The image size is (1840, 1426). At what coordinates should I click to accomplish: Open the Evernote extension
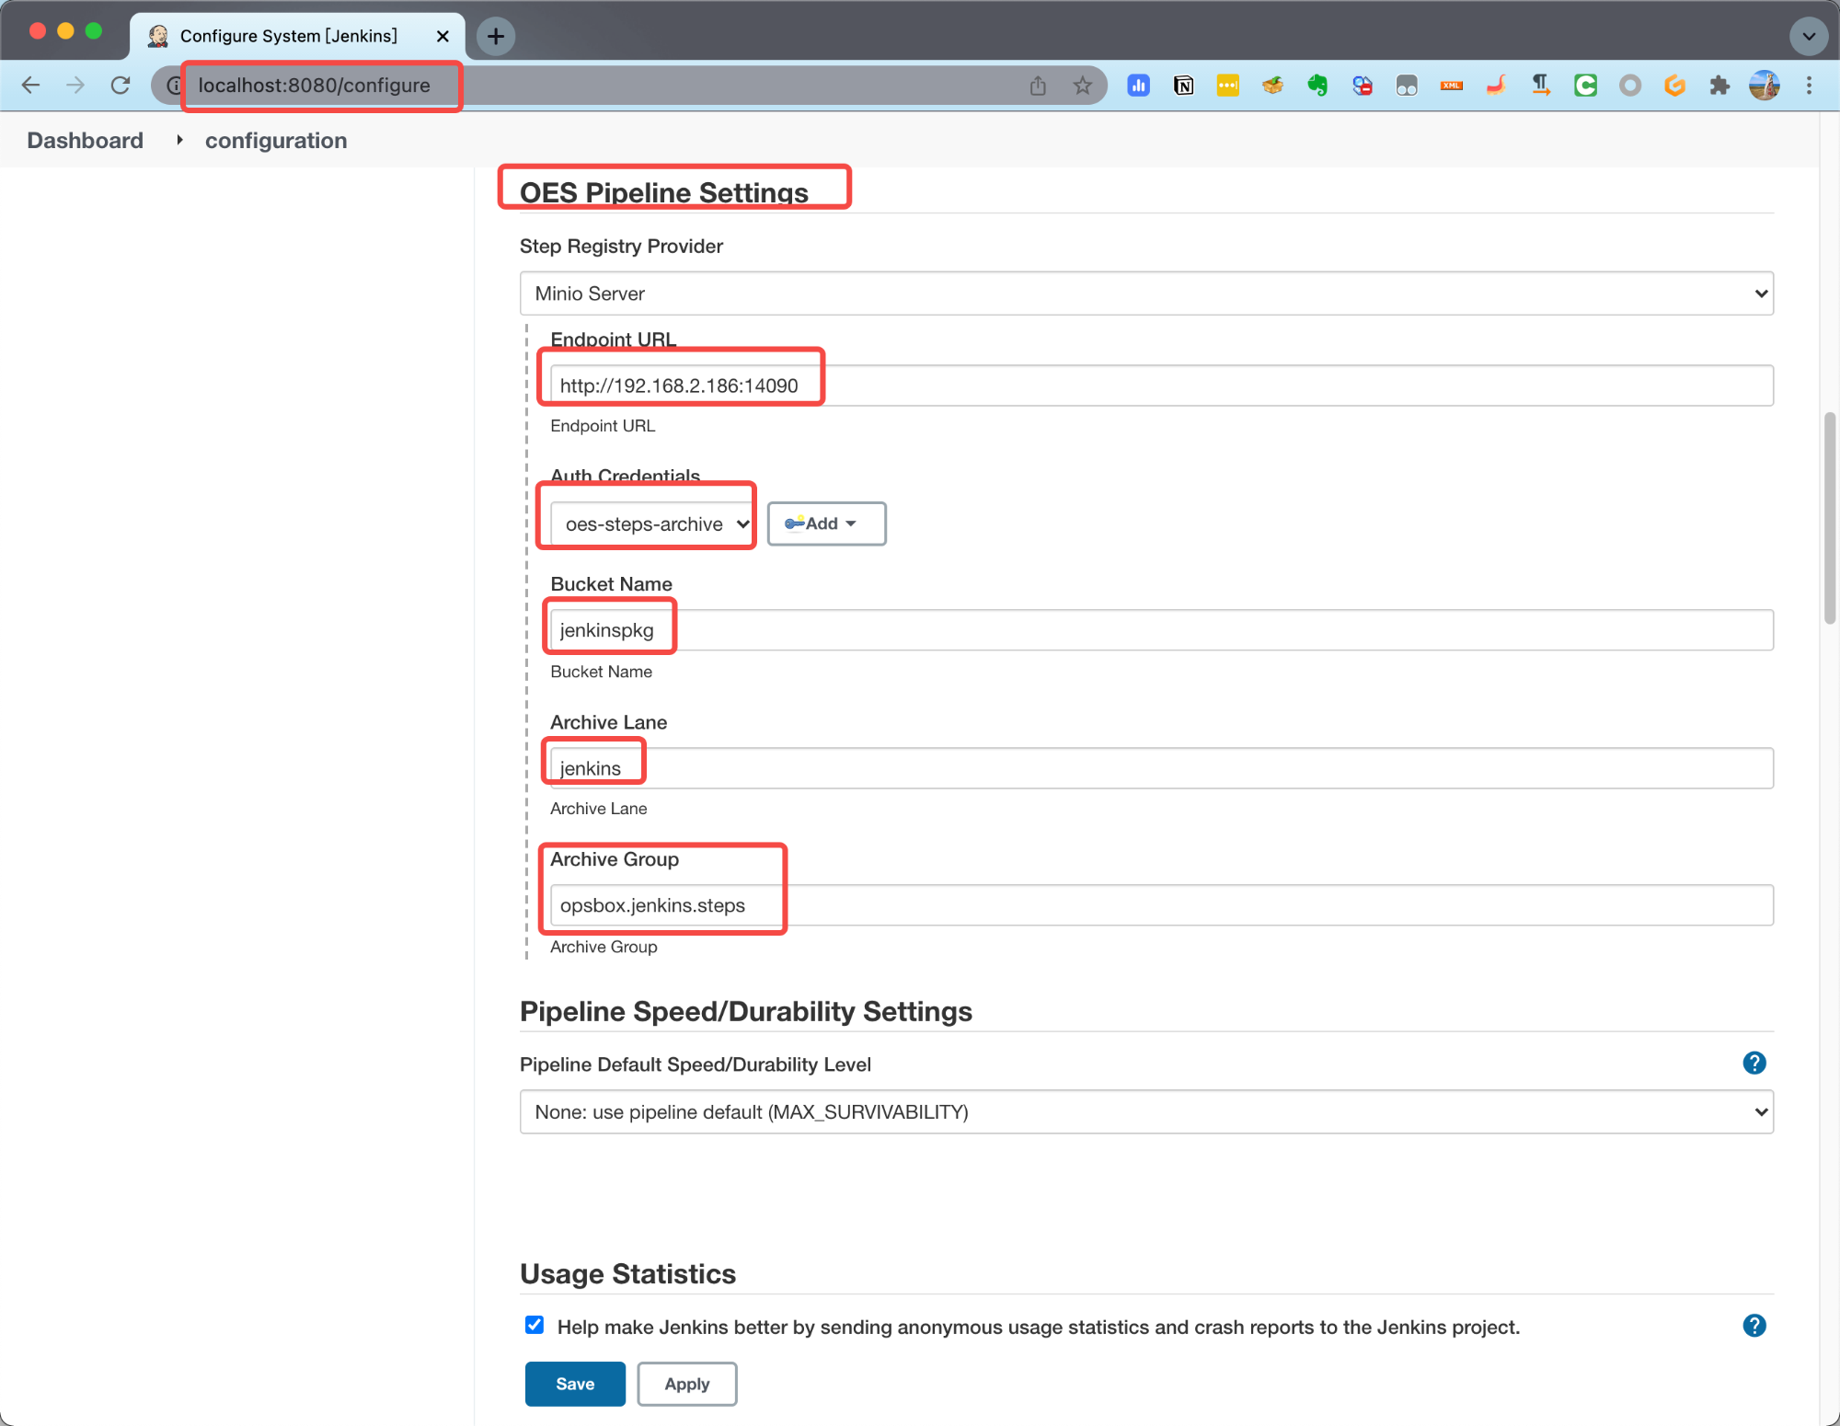pyautogui.click(x=1317, y=86)
